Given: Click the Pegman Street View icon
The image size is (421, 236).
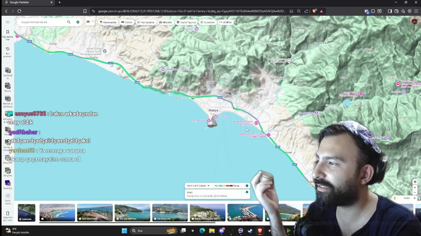Looking at the screenshot, I should [x=395, y=198].
